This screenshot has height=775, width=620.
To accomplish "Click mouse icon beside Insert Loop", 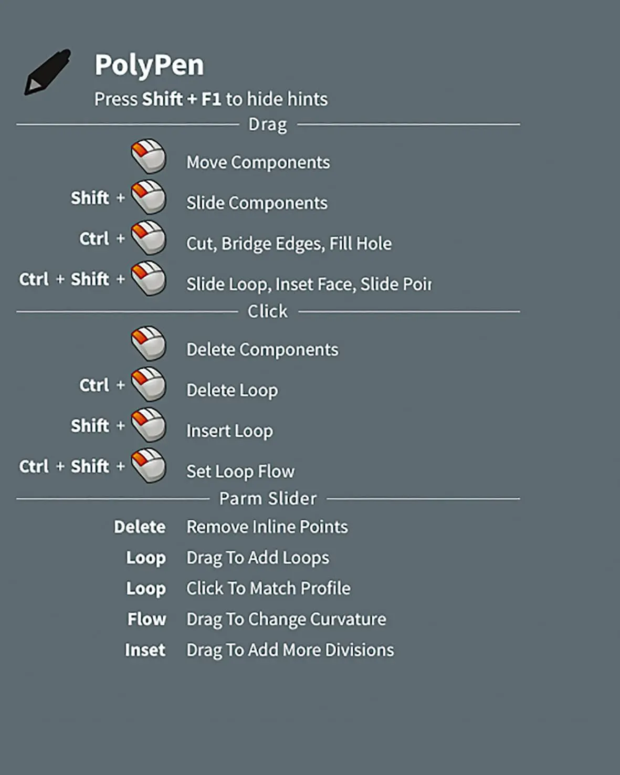I will (149, 425).
